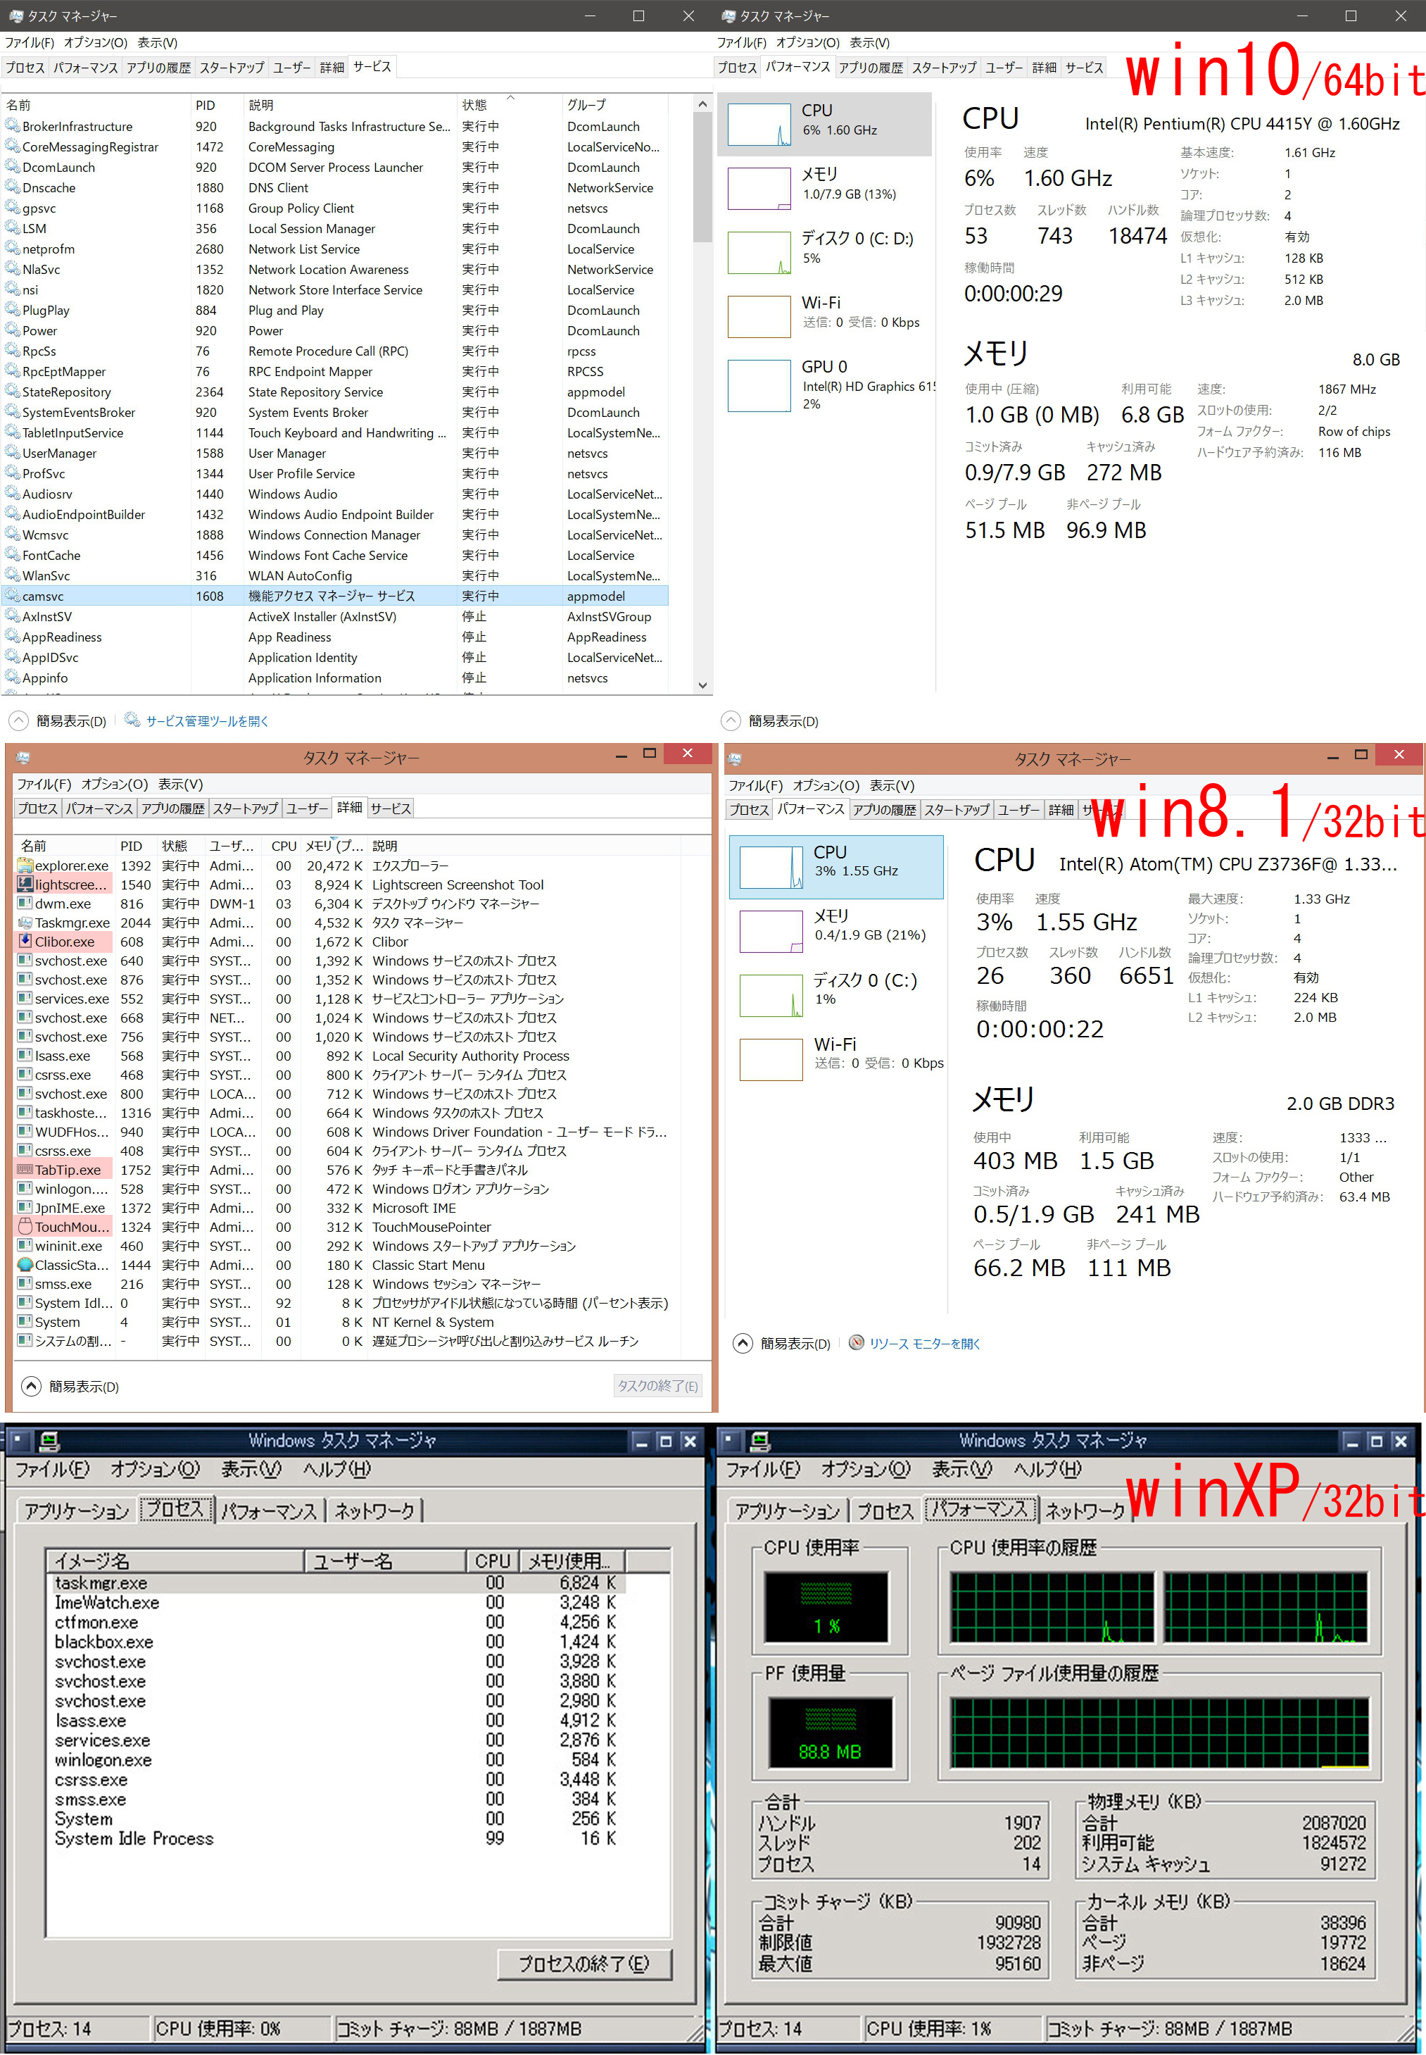This screenshot has width=1426, height=2055.
Task: Collapse Win10 performance window with 簡易表示 chevron
Action: click(731, 720)
